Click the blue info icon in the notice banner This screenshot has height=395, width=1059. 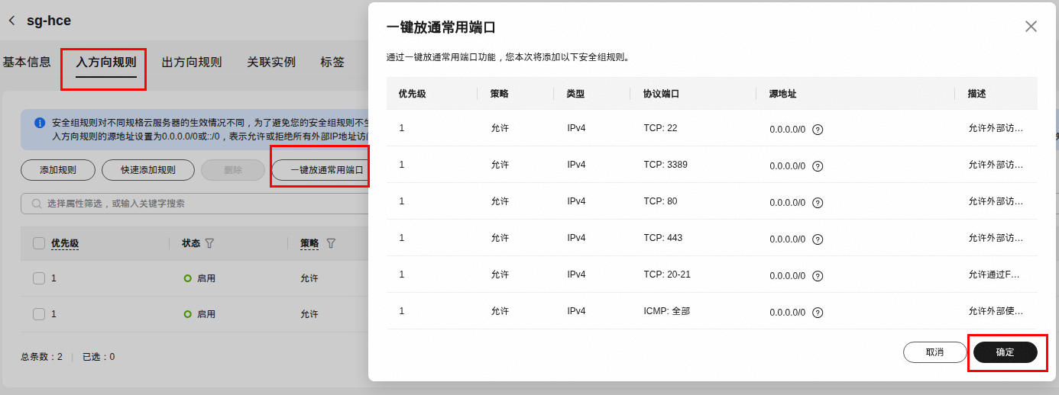40,123
